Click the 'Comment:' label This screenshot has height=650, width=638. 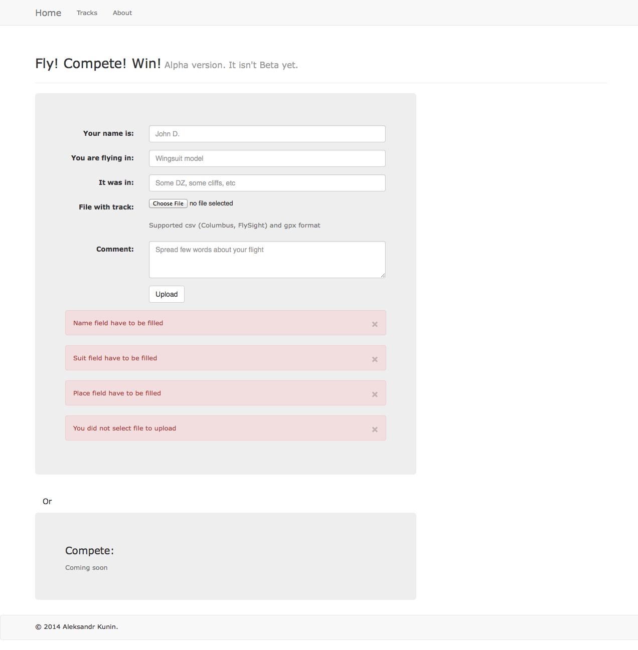click(115, 249)
